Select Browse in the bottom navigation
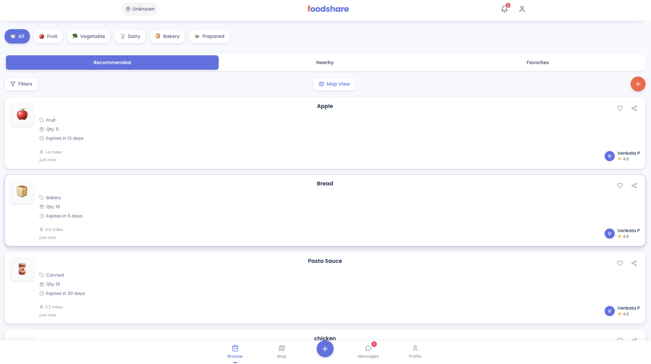Image resolution: width=651 pixels, height=364 pixels. 235,351
